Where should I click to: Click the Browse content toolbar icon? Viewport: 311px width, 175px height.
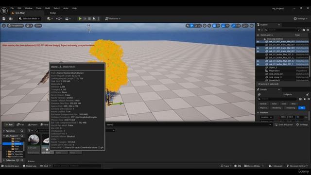pyautogui.click(x=11, y=18)
